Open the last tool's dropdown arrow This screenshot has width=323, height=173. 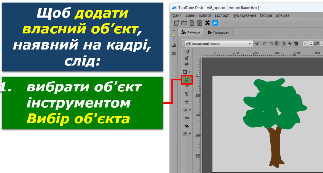coord(190,134)
